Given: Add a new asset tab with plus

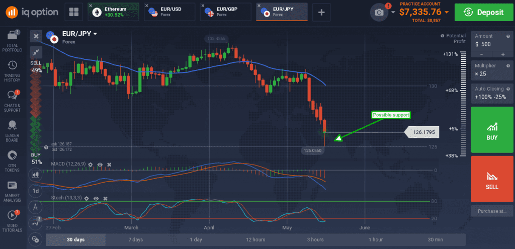Looking at the screenshot, I should point(321,12).
